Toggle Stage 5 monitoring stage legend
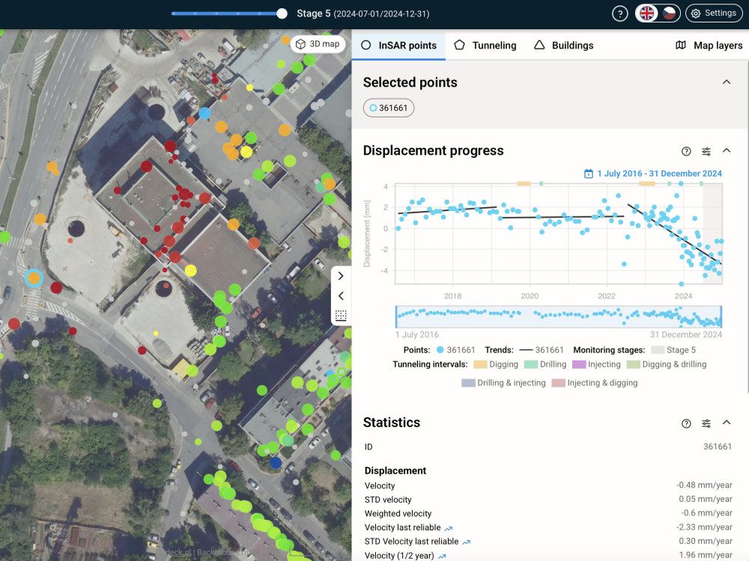 coord(673,350)
